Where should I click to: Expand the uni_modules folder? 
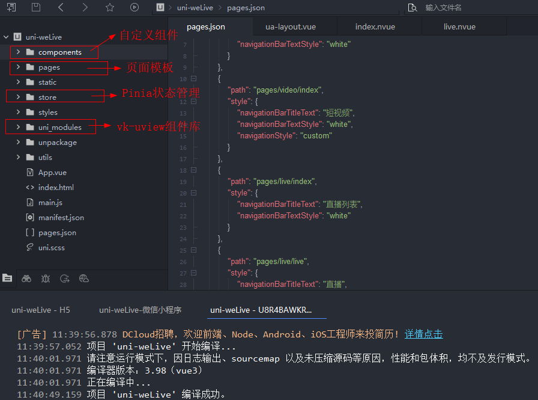click(18, 128)
